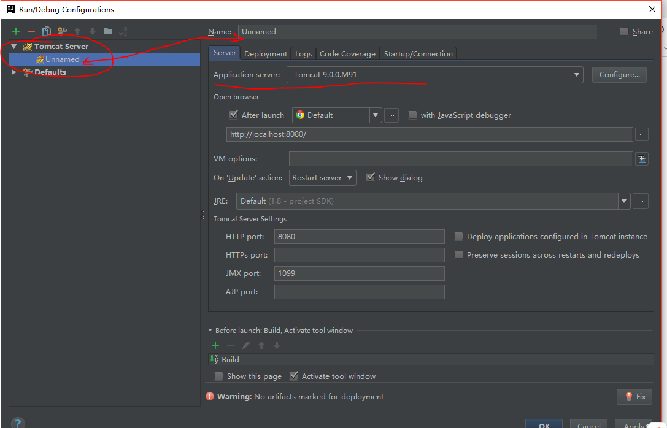
Task: Create new folder for configurations
Action: tap(108, 31)
